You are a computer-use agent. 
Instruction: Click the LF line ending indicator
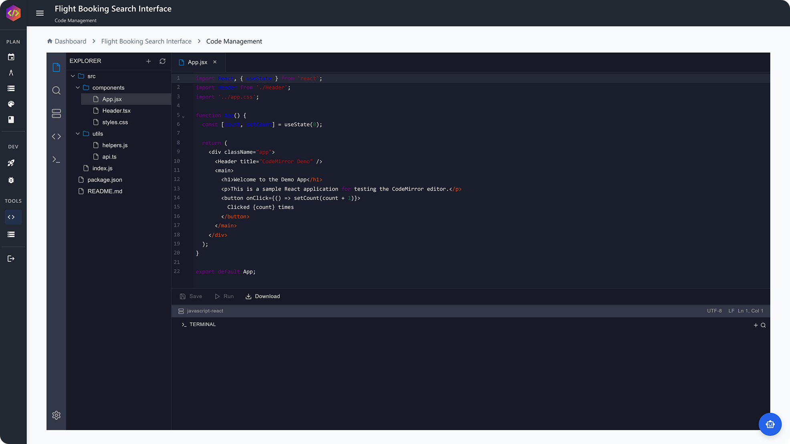[x=731, y=311]
